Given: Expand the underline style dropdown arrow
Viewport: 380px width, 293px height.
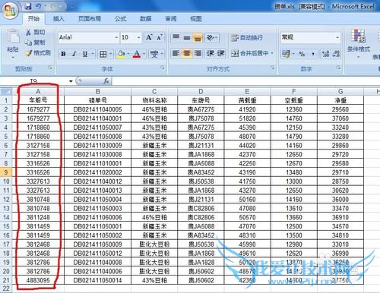Looking at the screenshot, I should point(93,54).
